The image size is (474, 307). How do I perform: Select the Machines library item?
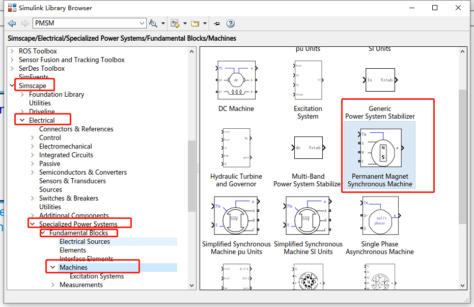[73, 267]
